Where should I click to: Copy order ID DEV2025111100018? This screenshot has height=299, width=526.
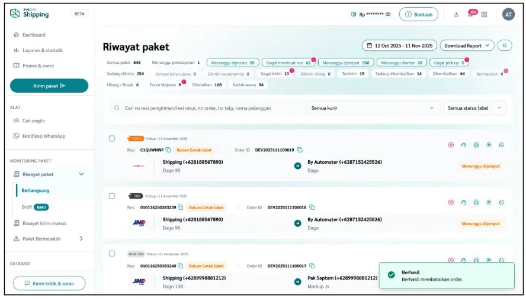coord(312,207)
